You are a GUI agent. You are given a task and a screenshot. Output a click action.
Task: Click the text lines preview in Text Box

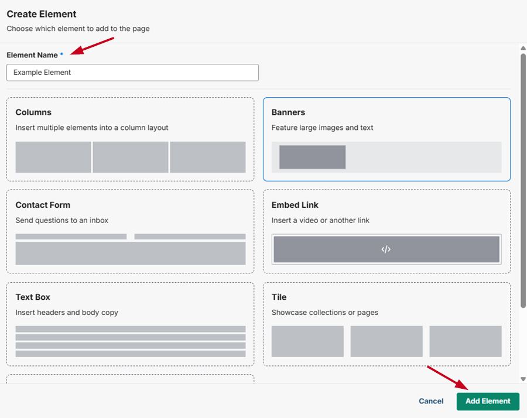131,341
